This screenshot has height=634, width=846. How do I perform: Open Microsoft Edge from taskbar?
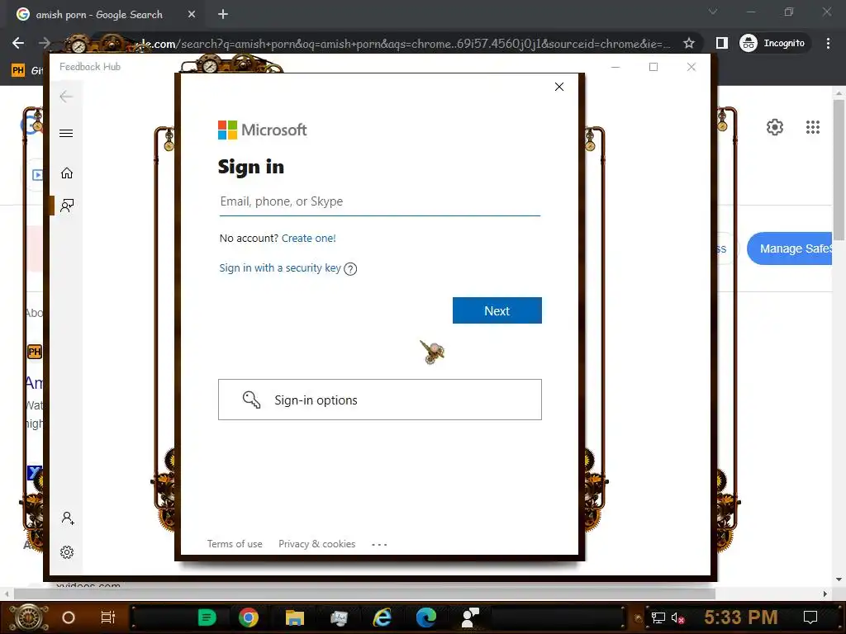click(x=426, y=617)
